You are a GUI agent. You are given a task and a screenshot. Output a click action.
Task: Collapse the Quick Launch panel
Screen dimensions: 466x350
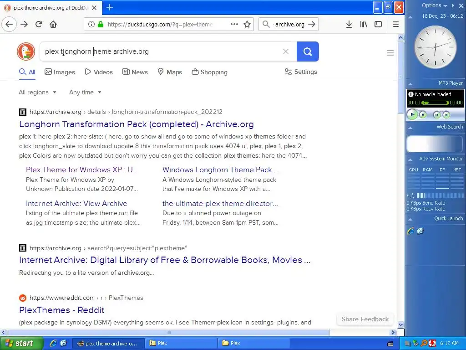[x=410, y=219]
